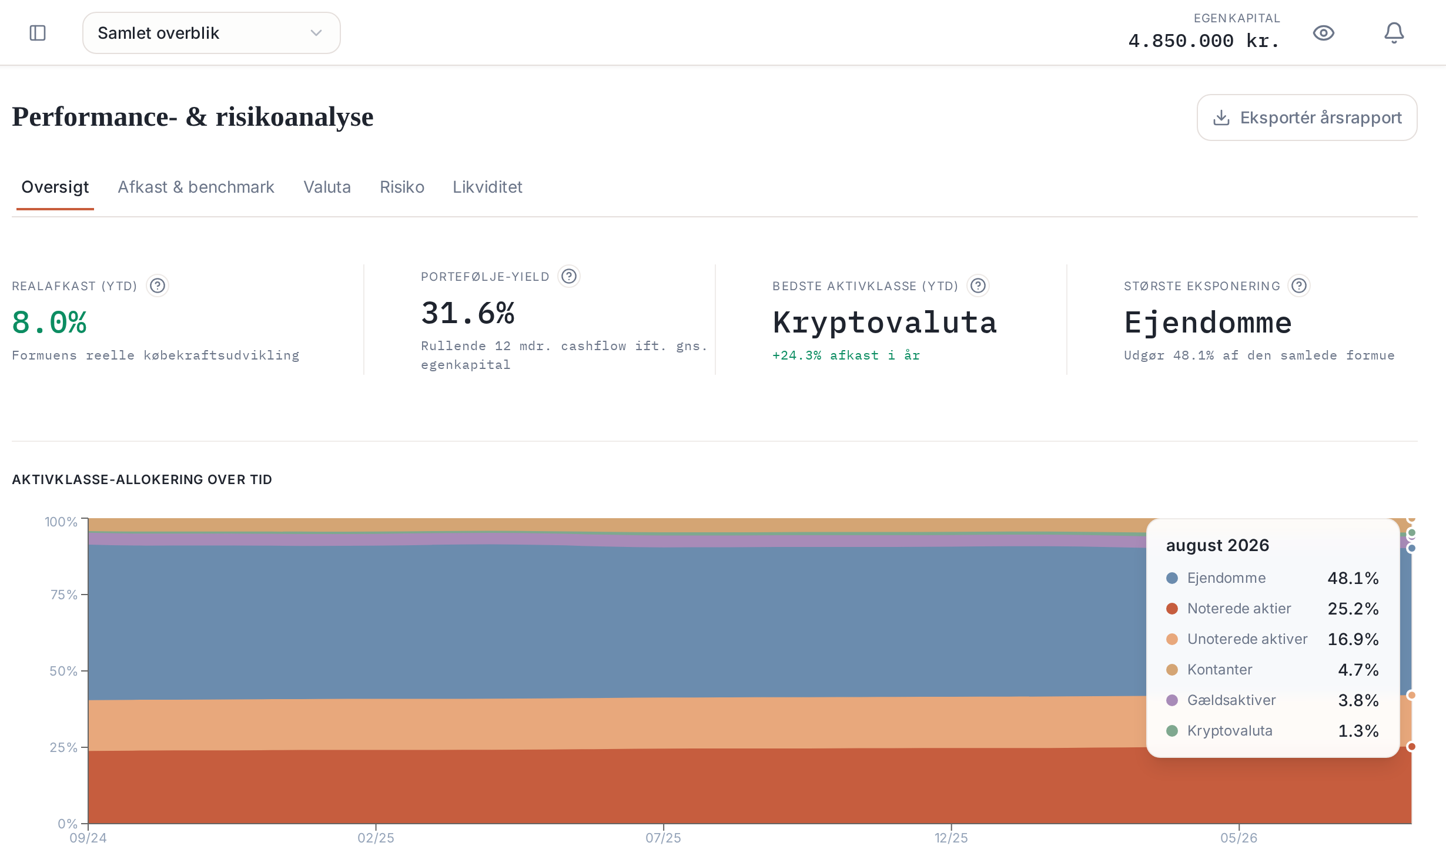Screen dimensions: 1446x846
Task: Select the Risiko tab
Action: 402,187
